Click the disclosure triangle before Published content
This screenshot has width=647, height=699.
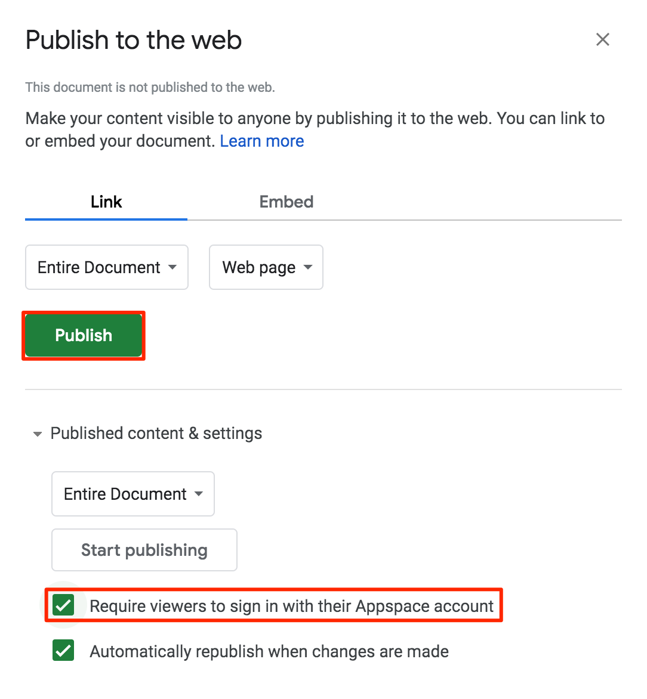pos(38,434)
